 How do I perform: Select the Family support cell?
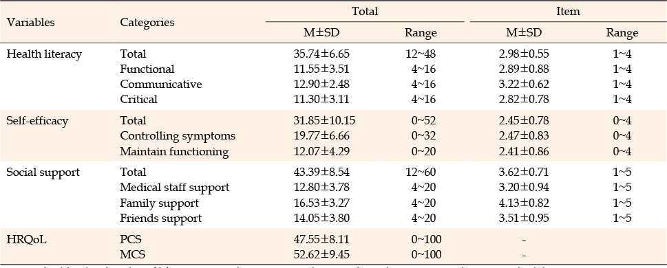[160, 203]
